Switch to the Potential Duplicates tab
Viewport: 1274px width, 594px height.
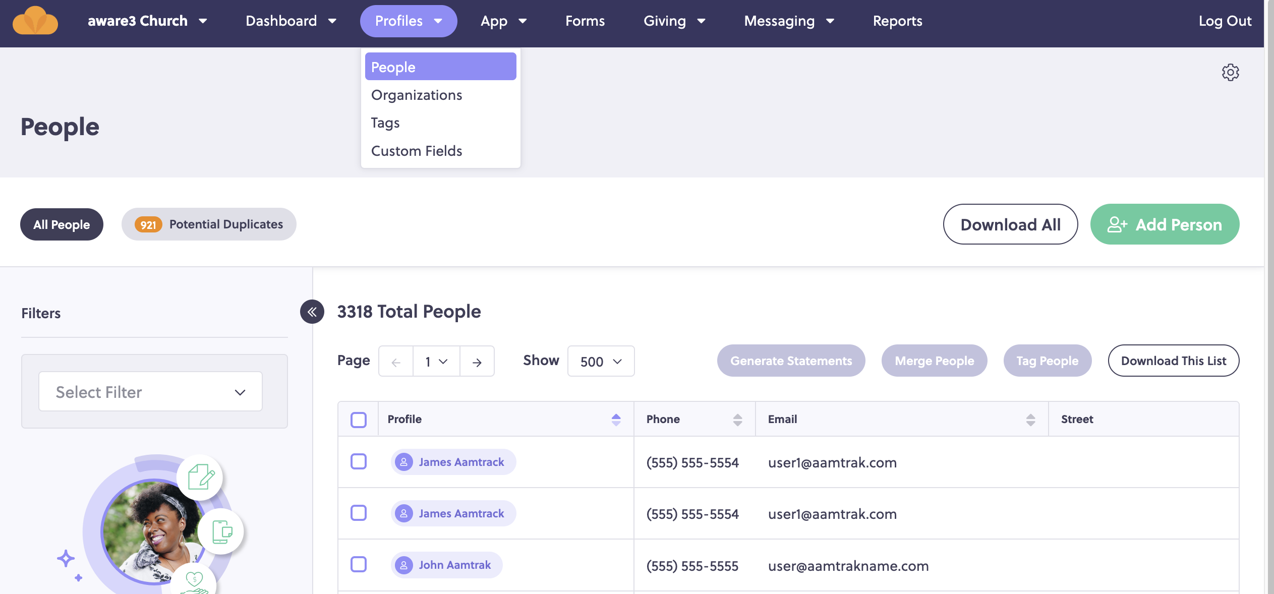[209, 224]
